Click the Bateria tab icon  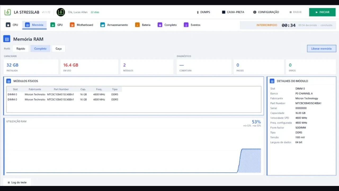click(137, 25)
